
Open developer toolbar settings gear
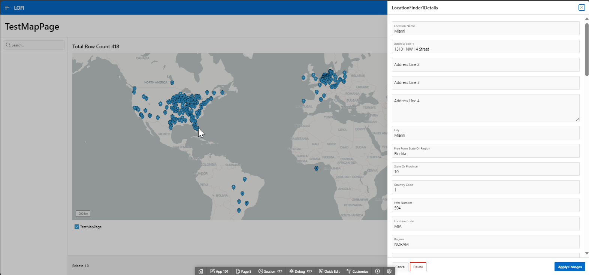pyautogui.click(x=389, y=271)
